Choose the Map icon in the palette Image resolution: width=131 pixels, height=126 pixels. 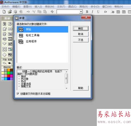coord(10,34)
